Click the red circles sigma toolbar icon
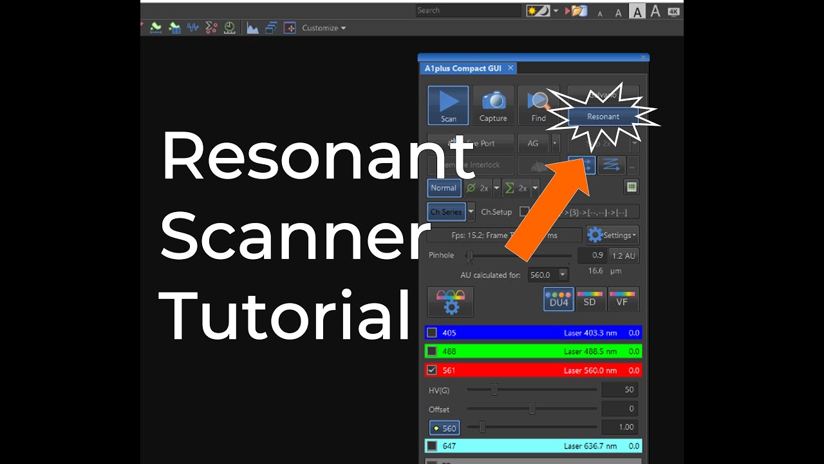Screen dimensions: 824x464 pos(211,28)
